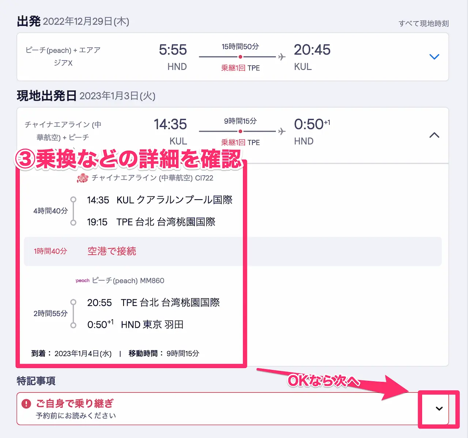Click the 20:55 TPE 台北 台湾桃園国際 departure row

154,303
